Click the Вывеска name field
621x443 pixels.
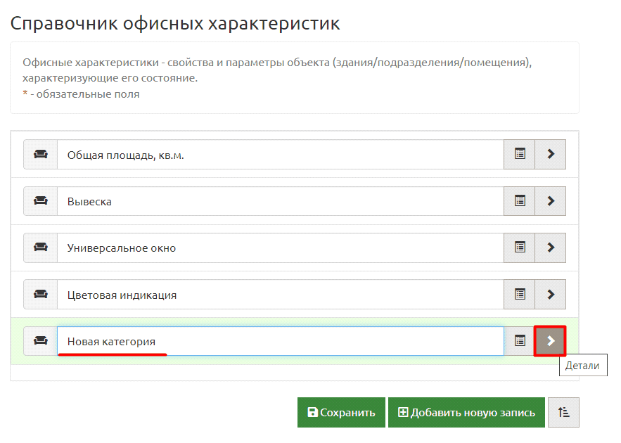281,201
